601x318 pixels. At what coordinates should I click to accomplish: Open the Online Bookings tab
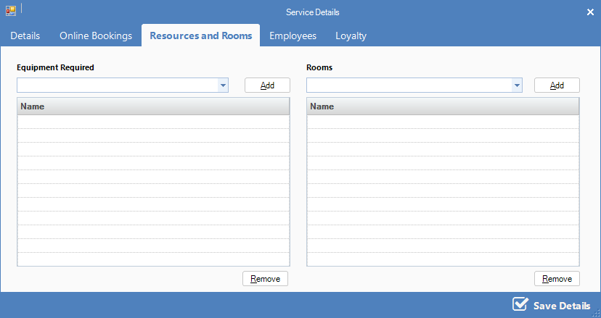[x=96, y=35]
